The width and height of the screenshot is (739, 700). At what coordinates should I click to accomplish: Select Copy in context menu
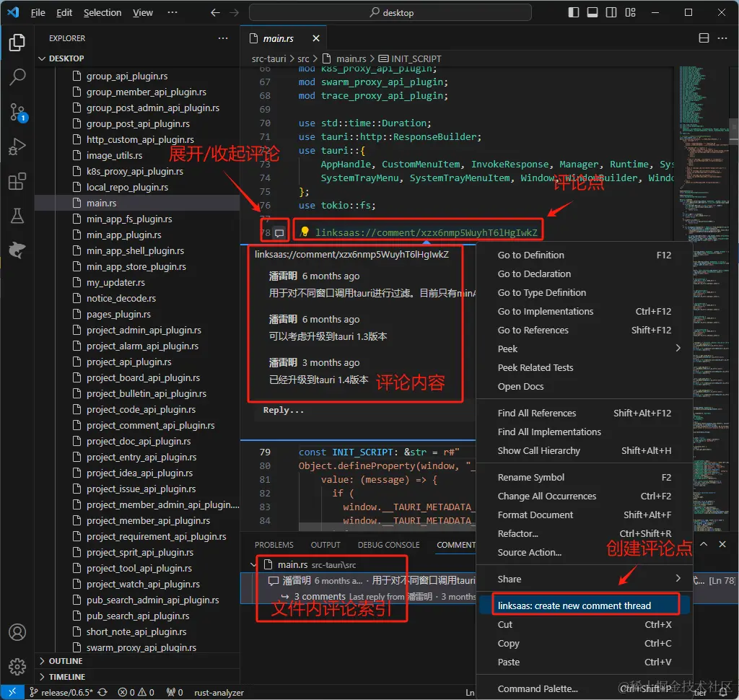click(585, 643)
